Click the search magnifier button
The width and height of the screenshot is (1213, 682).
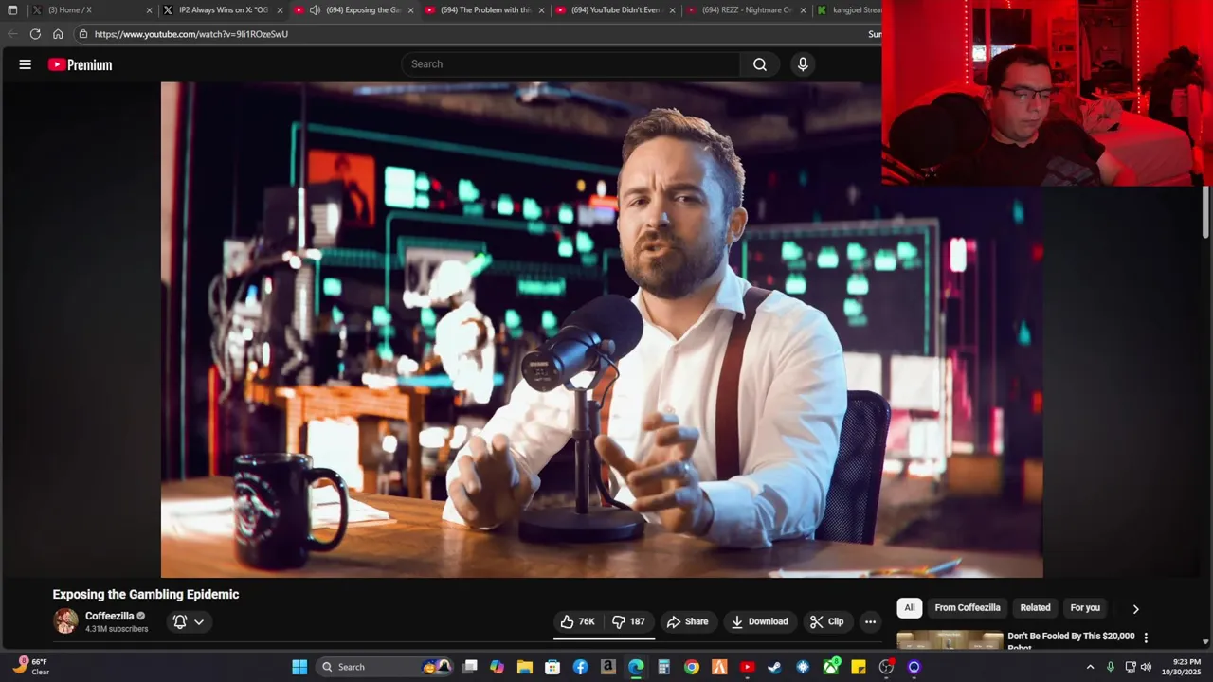tap(760, 64)
